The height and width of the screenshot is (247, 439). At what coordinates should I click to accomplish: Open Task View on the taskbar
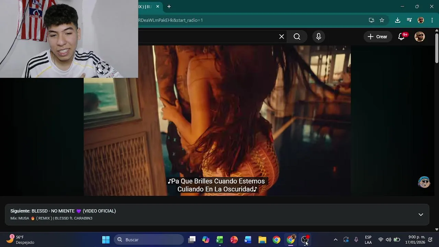pyautogui.click(x=192, y=240)
